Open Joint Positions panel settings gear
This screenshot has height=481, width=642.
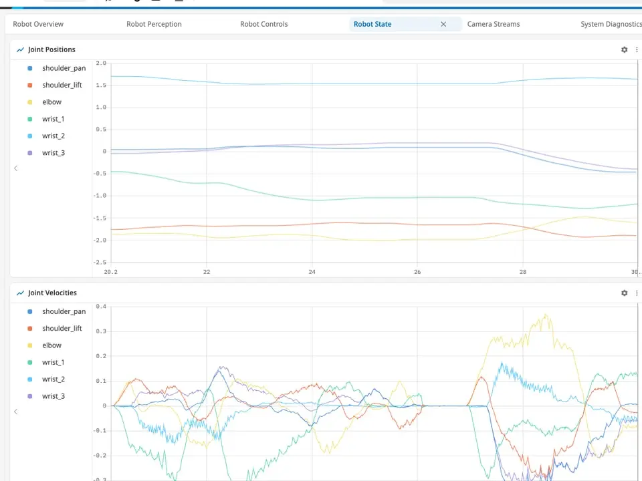point(624,49)
